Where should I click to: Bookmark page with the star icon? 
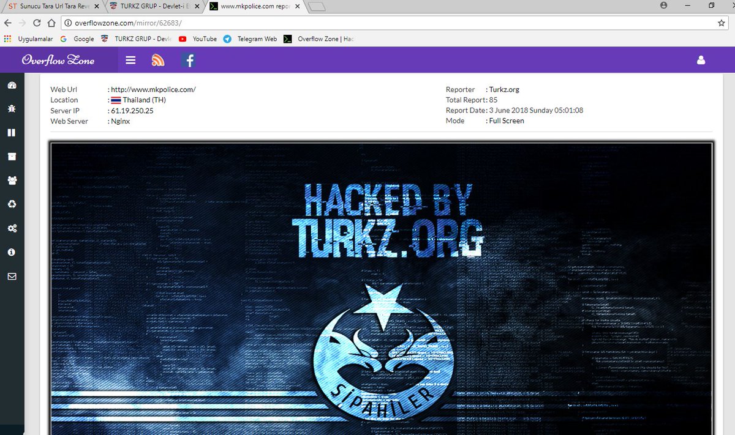[x=722, y=23]
